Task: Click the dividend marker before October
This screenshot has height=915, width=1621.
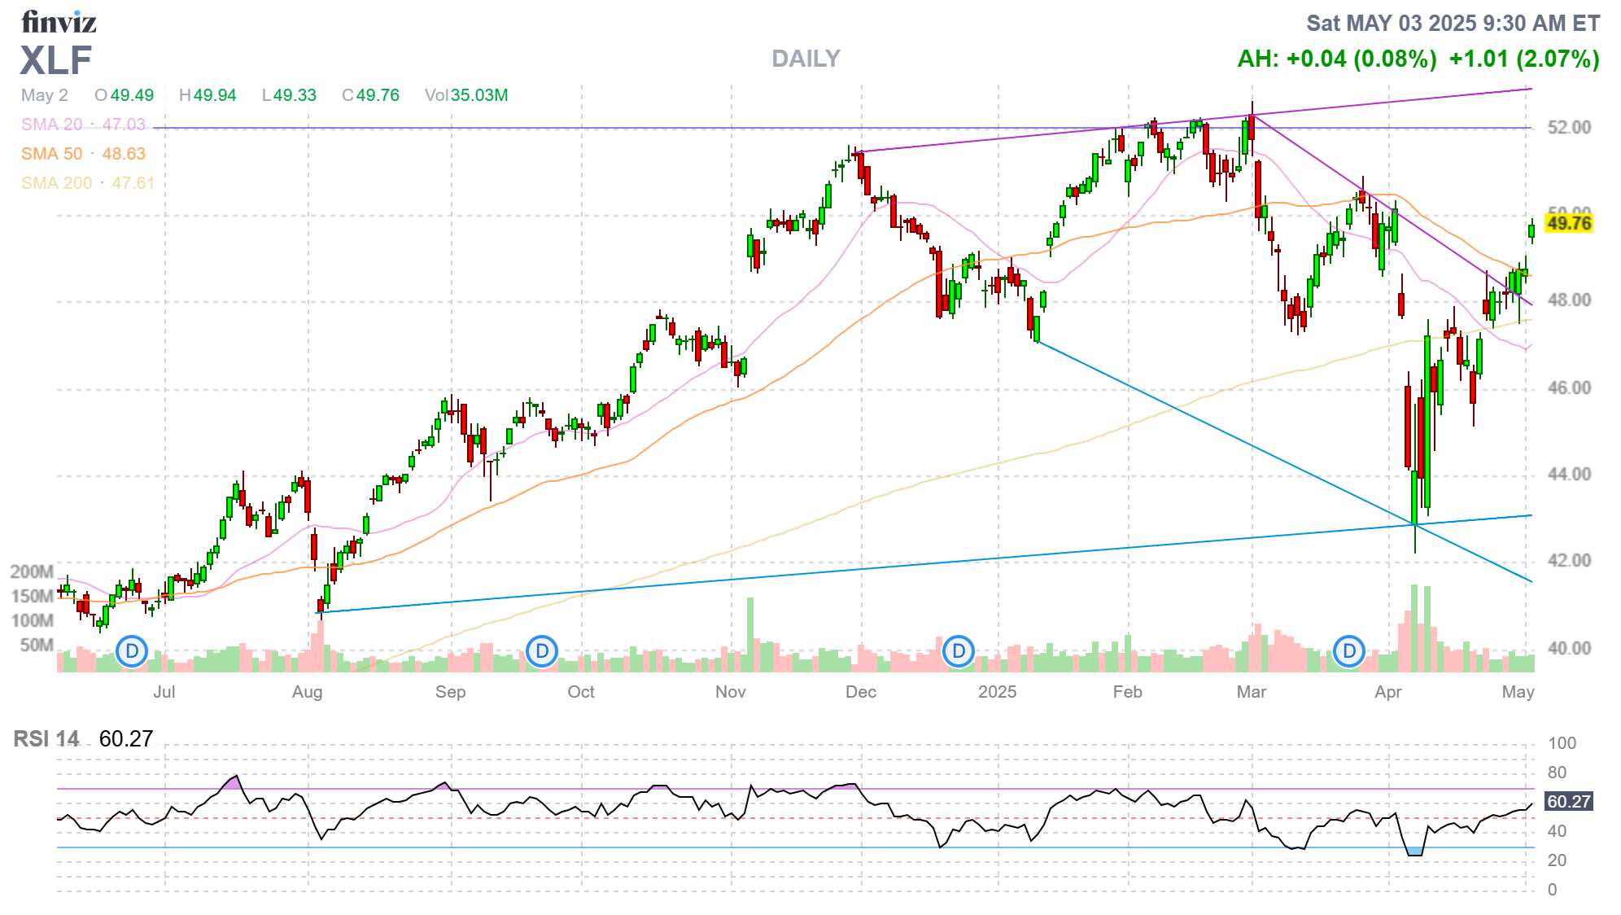Action: click(542, 651)
